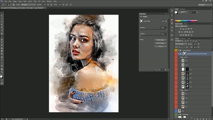Screen dimensions: 213x120
Task: Open the Essentials workspace dropdown
Action: [x=205, y=5]
